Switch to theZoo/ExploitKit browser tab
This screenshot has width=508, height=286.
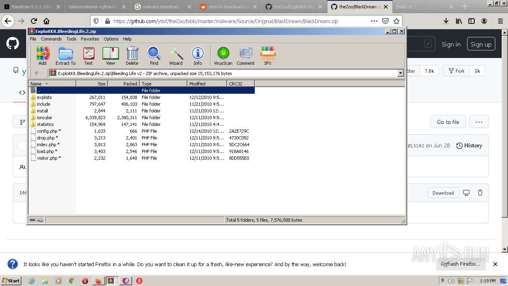(294, 7)
